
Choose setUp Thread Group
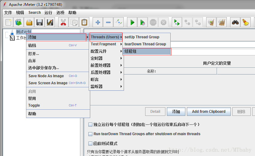click(x=147, y=37)
